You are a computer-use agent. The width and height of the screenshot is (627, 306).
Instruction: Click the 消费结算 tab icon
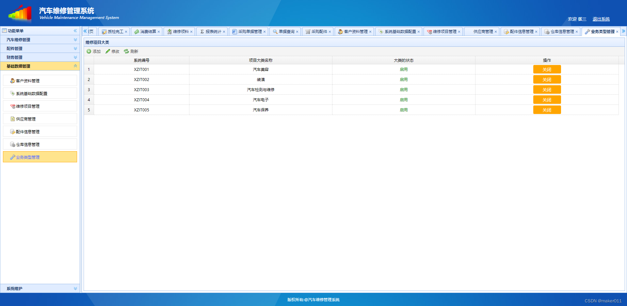pos(137,32)
